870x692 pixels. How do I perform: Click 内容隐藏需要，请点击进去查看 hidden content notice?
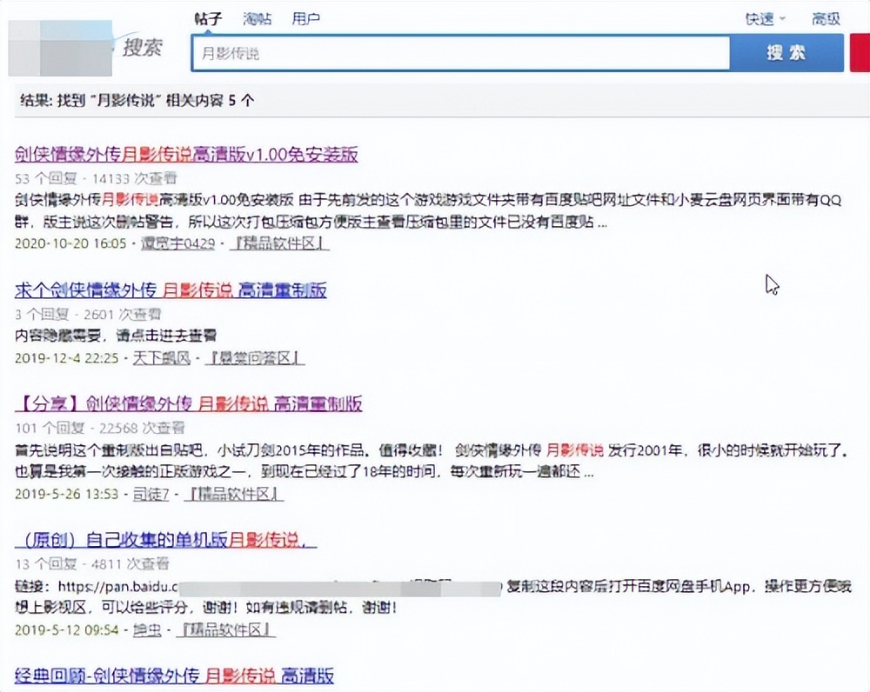pyautogui.click(x=116, y=336)
